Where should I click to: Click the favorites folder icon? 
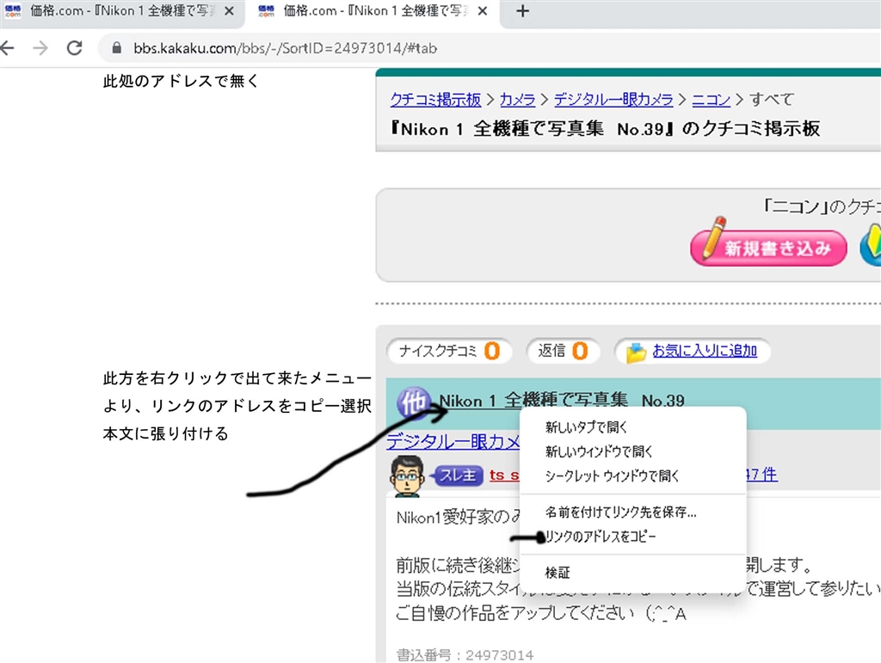tap(636, 353)
